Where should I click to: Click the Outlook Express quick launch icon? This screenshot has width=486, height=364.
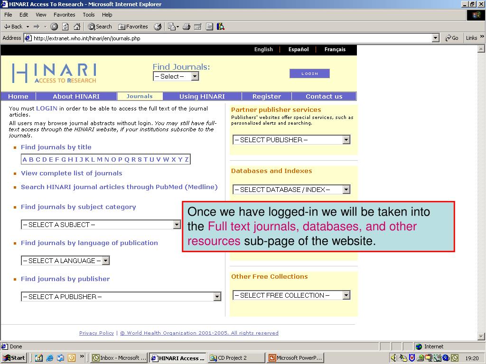[60, 358]
